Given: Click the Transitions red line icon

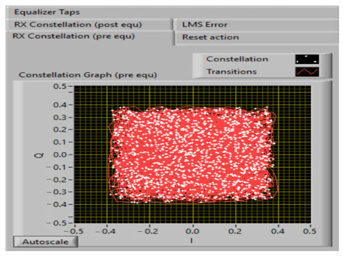Looking at the screenshot, I should 307,72.
